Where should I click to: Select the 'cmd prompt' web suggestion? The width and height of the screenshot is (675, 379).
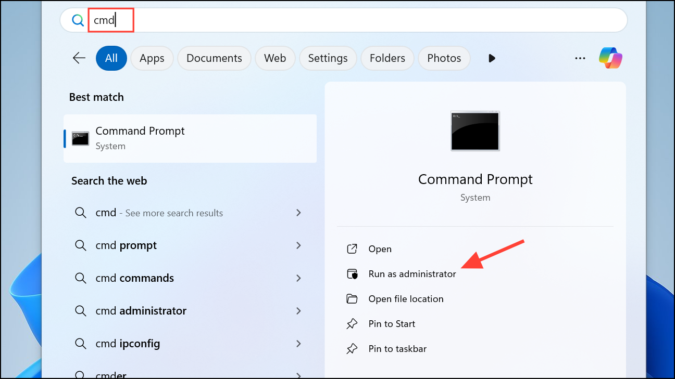pyautogui.click(x=190, y=245)
